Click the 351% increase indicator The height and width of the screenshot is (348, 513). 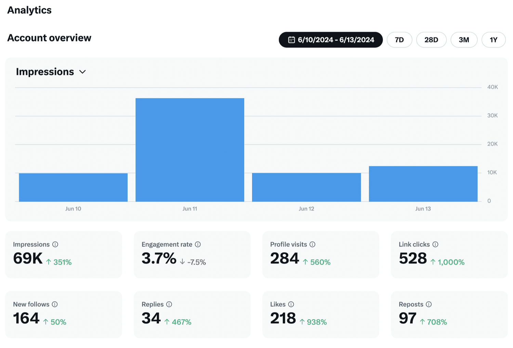[x=59, y=262]
